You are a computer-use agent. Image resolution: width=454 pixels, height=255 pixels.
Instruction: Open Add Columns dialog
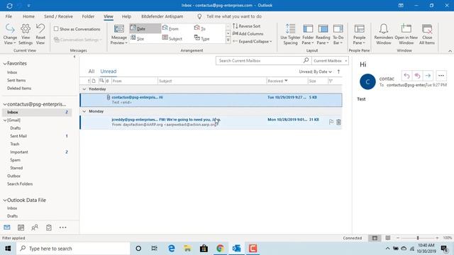248,33
